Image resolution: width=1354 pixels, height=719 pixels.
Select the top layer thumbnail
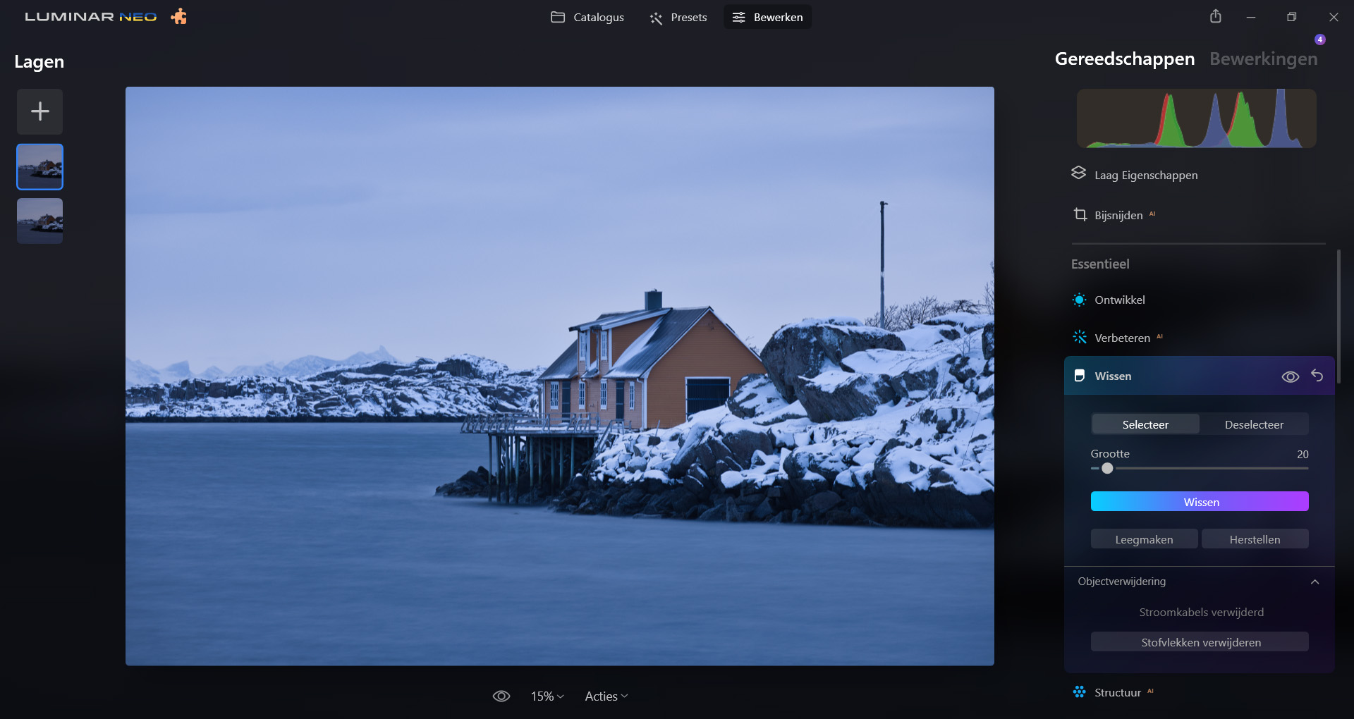(40, 166)
